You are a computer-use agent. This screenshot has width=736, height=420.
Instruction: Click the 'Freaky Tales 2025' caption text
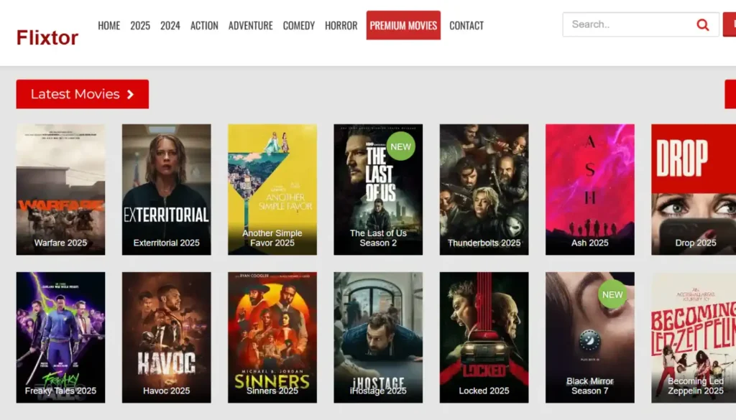point(60,391)
